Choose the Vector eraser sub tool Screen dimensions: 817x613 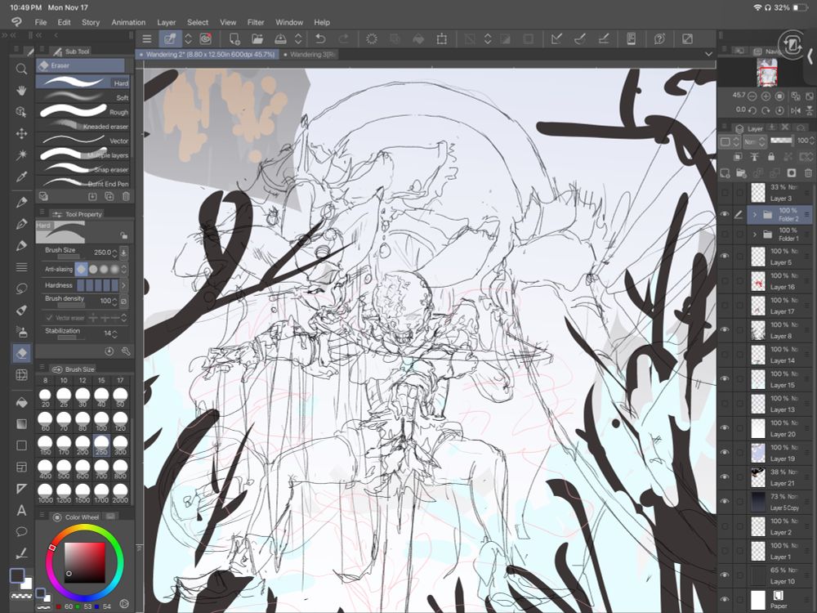[83, 141]
